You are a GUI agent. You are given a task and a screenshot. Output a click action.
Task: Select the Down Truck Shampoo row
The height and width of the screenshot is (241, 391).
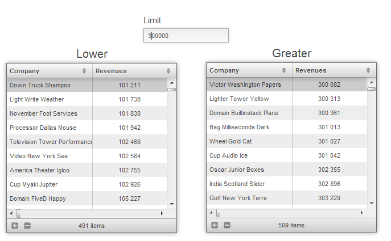pyautogui.click(x=50, y=85)
